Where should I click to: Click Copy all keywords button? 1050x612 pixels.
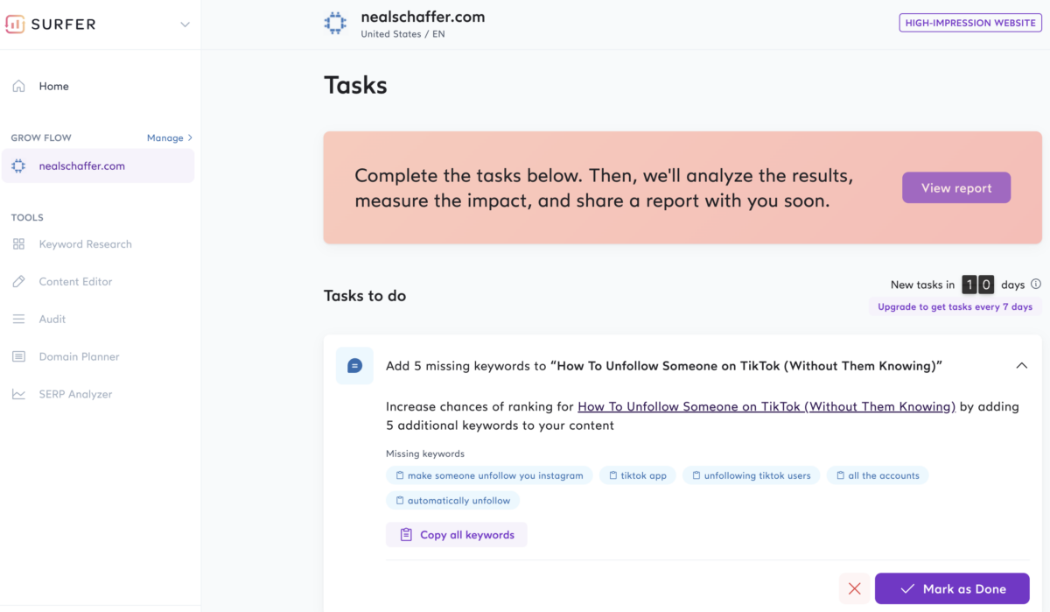click(456, 535)
